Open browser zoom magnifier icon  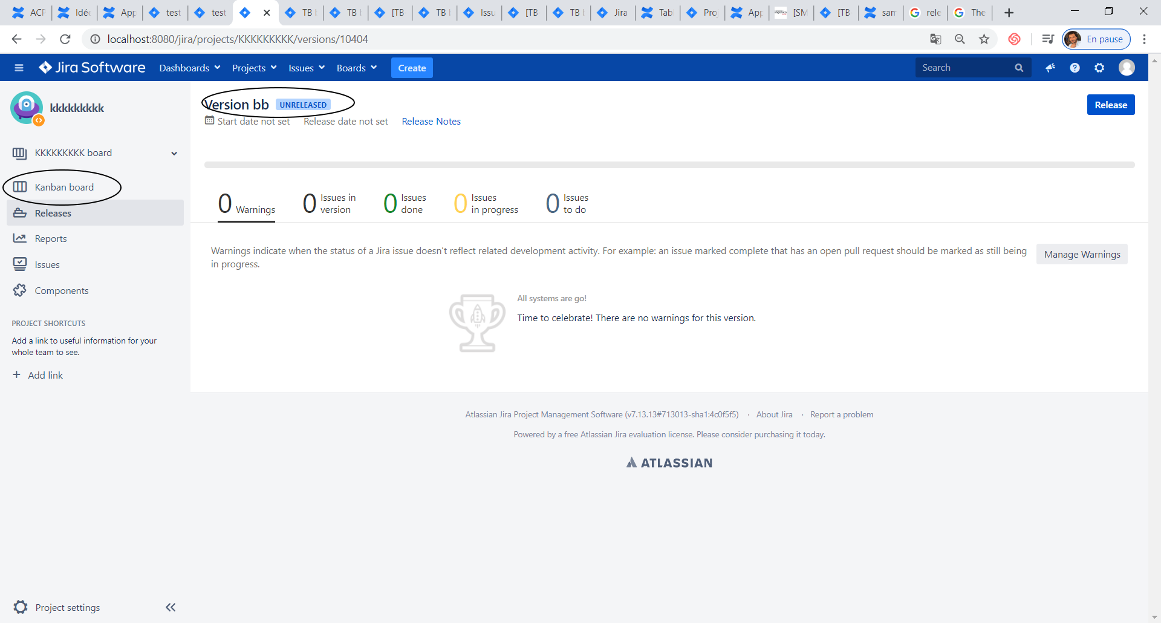point(960,39)
